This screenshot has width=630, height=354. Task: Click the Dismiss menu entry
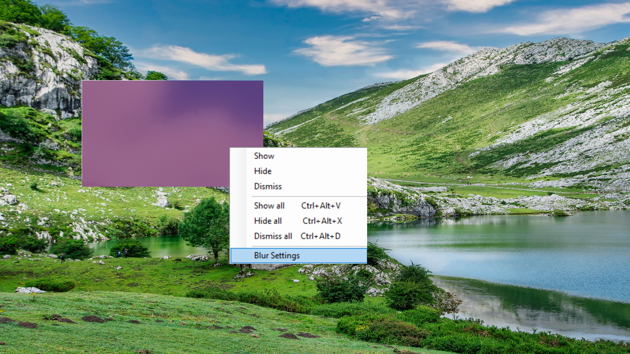tap(268, 186)
